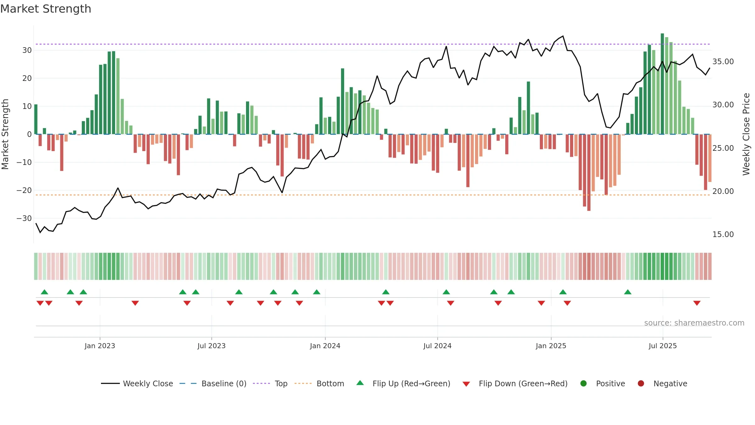Click the 15.00 price axis value
This screenshot has height=425, width=755.
(723, 235)
